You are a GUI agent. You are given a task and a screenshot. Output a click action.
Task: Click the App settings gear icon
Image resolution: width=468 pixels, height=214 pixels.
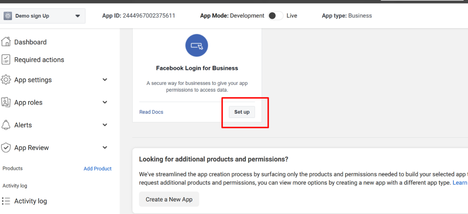pos(6,80)
